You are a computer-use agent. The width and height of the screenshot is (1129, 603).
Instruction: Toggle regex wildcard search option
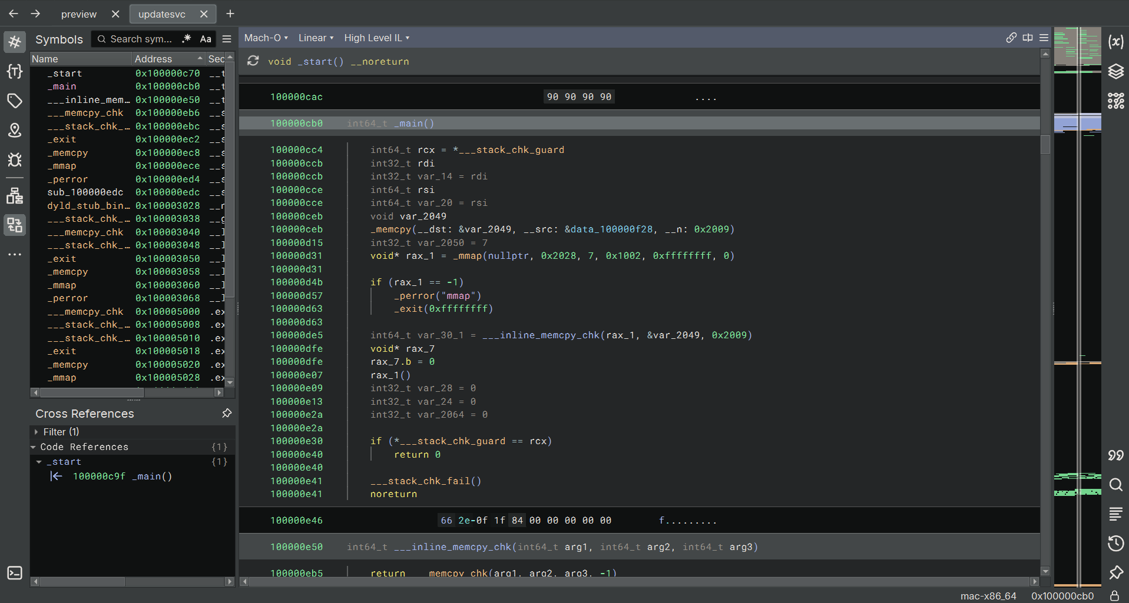187,39
